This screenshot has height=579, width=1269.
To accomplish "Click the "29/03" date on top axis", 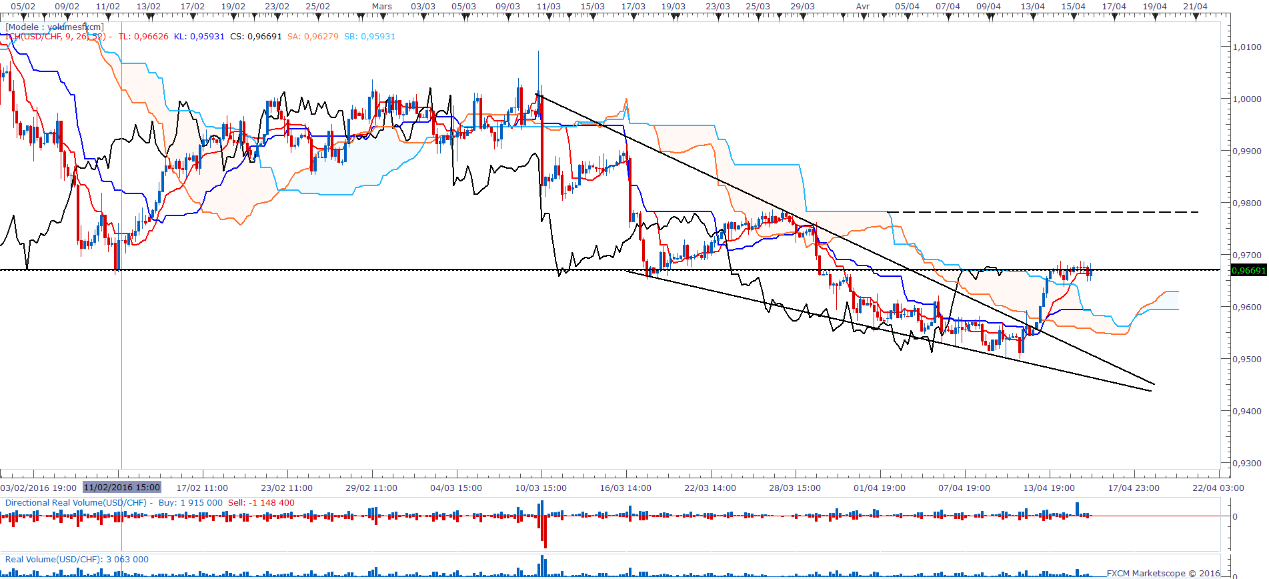I will pyautogui.click(x=803, y=7).
